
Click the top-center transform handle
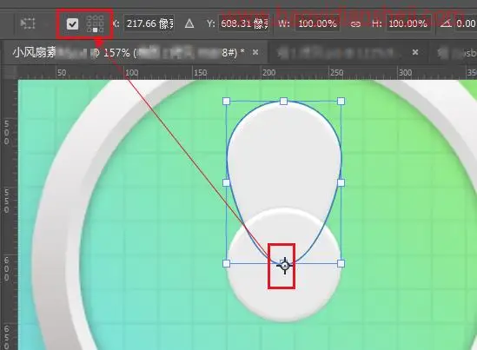[x=283, y=101]
